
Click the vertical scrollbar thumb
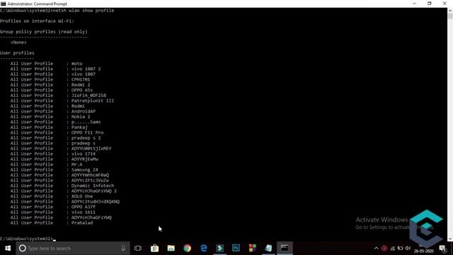point(450,16)
